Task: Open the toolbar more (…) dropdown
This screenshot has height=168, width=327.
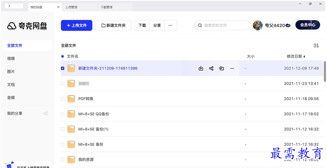Action: (x=171, y=26)
